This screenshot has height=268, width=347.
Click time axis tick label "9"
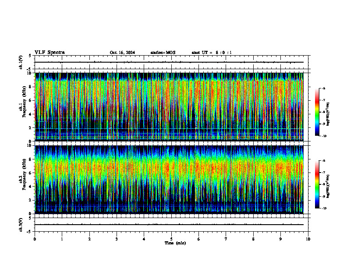pos(280,239)
